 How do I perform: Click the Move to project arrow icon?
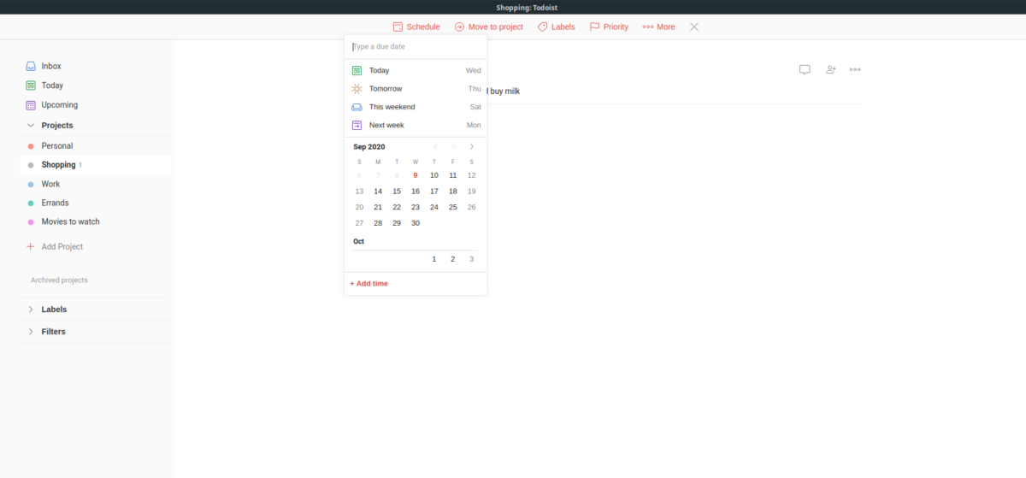(459, 27)
